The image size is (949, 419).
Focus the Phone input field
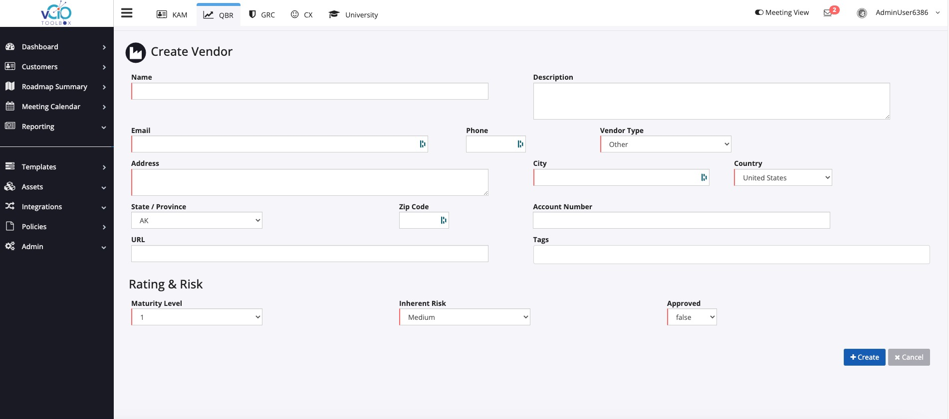pyautogui.click(x=495, y=144)
